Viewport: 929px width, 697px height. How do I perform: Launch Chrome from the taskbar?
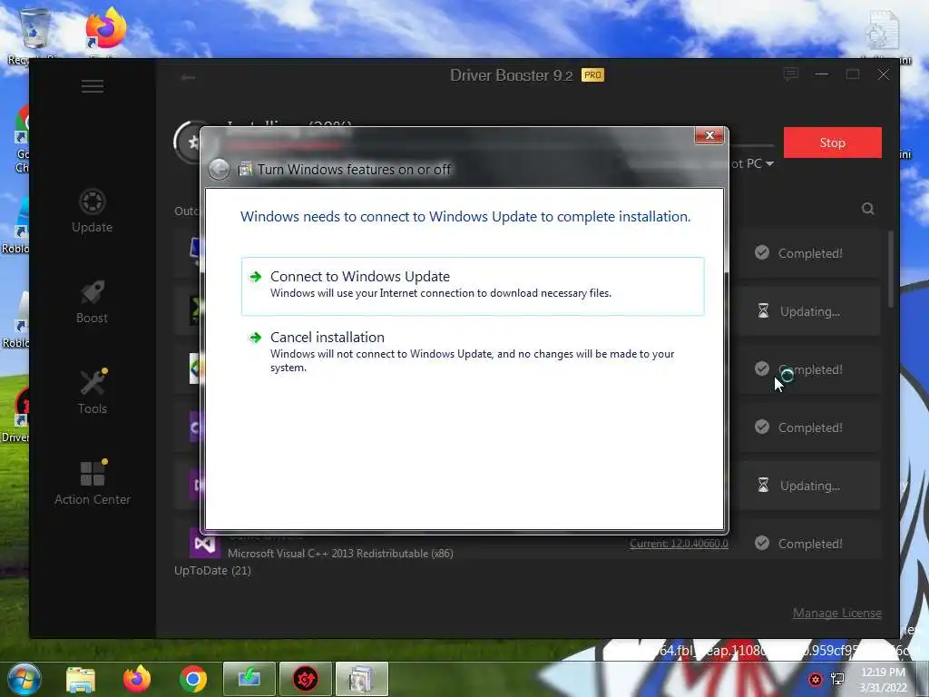click(193, 679)
